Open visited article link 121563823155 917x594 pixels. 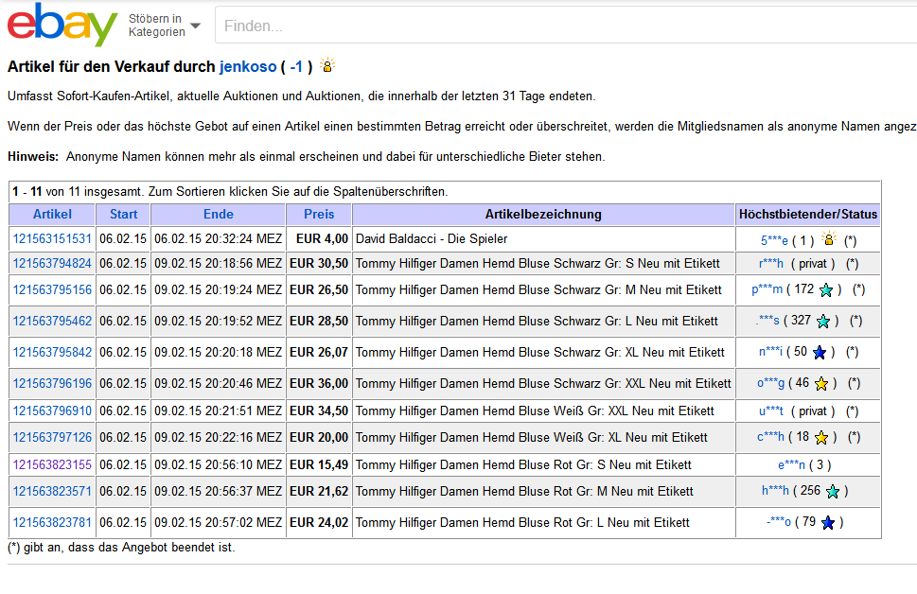pos(52,465)
